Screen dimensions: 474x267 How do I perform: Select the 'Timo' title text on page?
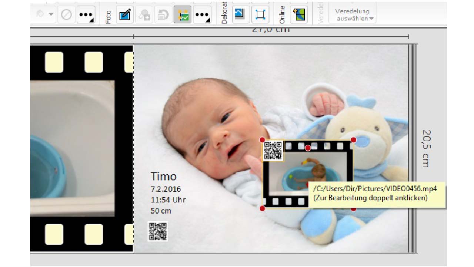point(163,176)
